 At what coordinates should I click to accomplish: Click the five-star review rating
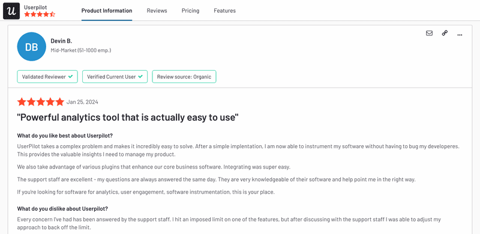pyautogui.click(x=41, y=102)
